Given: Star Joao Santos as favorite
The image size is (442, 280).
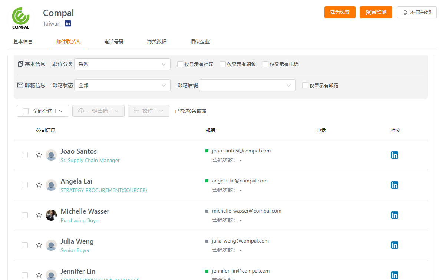Looking at the screenshot, I should pyautogui.click(x=39, y=155).
